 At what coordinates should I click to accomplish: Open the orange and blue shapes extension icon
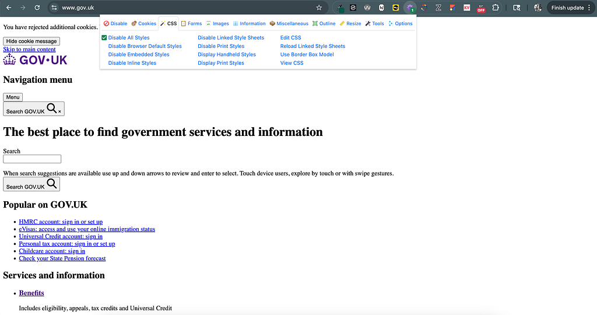click(452, 8)
